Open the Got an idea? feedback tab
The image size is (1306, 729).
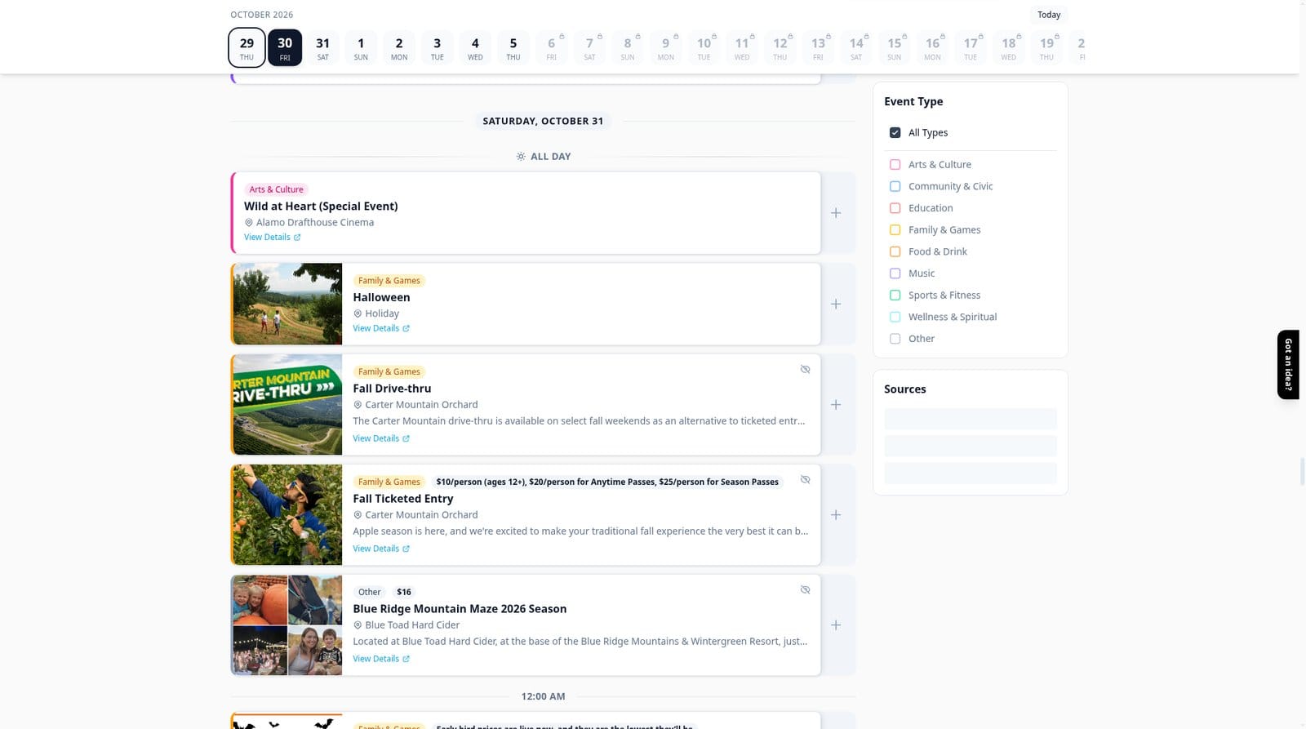[x=1288, y=364]
